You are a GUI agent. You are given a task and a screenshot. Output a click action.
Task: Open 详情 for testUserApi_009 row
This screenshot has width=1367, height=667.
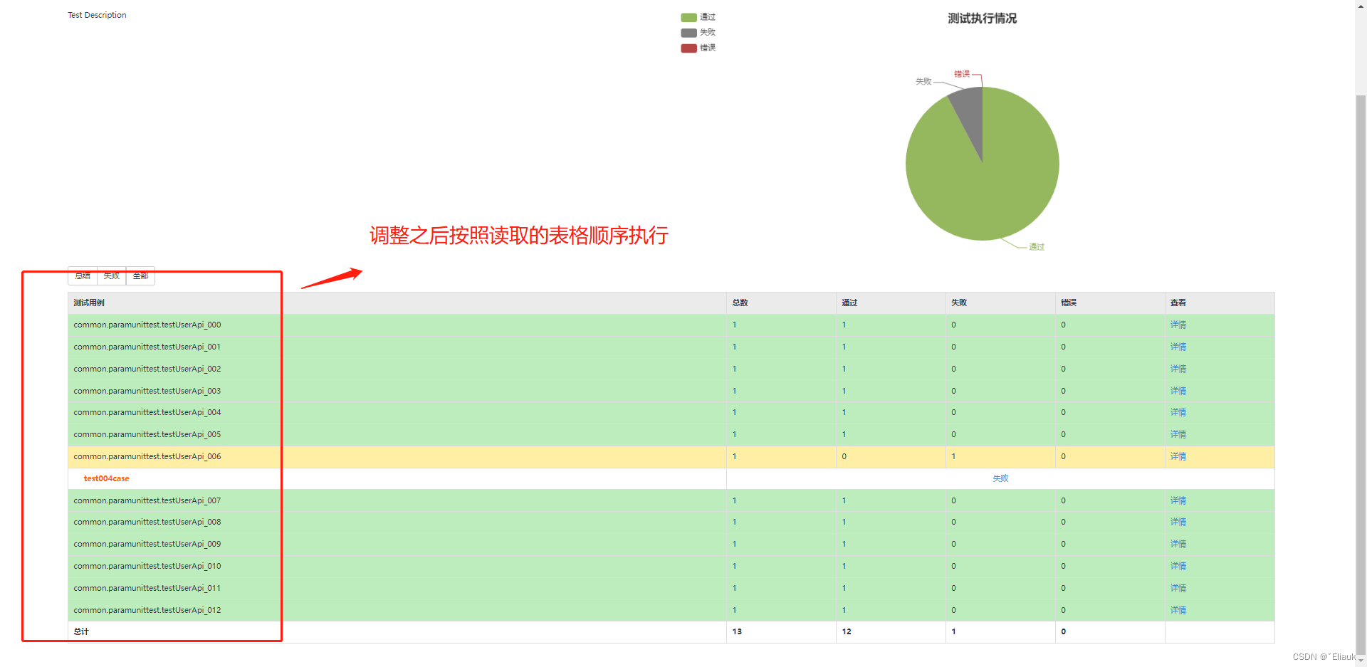tap(1178, 544)
